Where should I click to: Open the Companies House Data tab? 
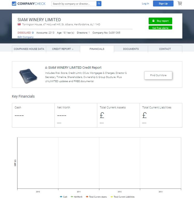point(29,49)
